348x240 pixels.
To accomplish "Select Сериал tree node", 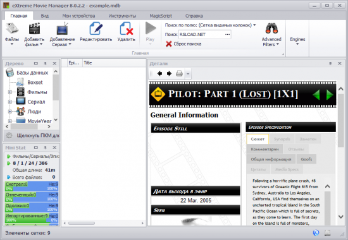I will (x=36, y=102).
